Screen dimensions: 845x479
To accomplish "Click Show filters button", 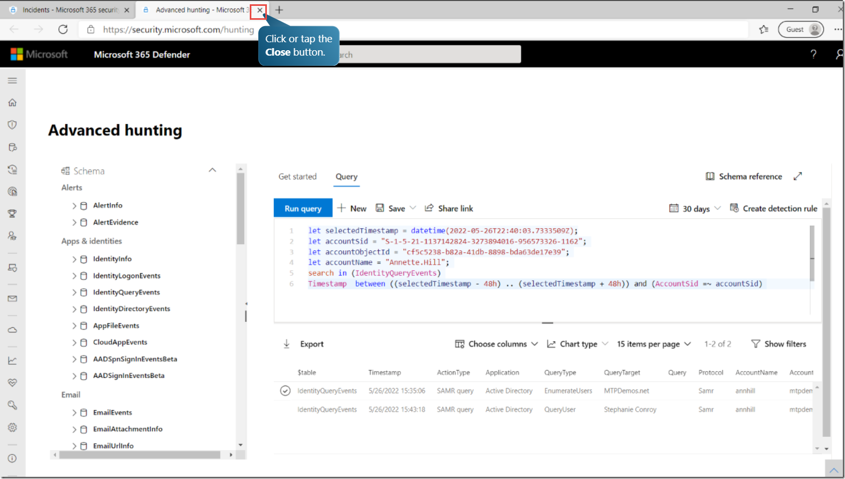I will 779,344.
